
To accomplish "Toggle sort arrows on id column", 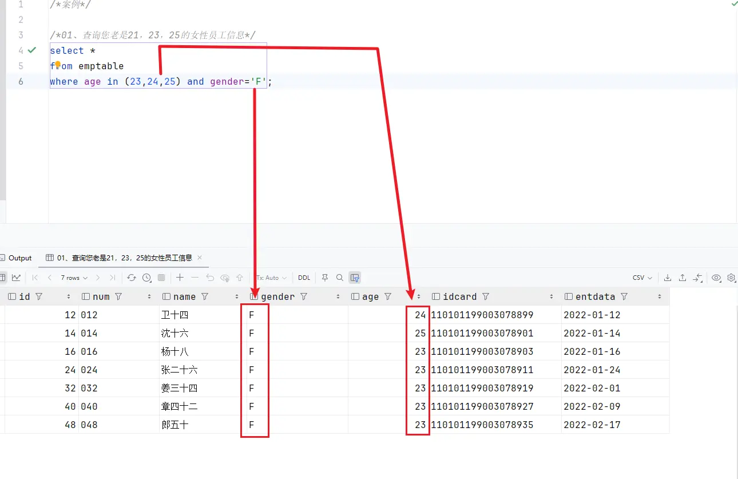I will (69, 296).
